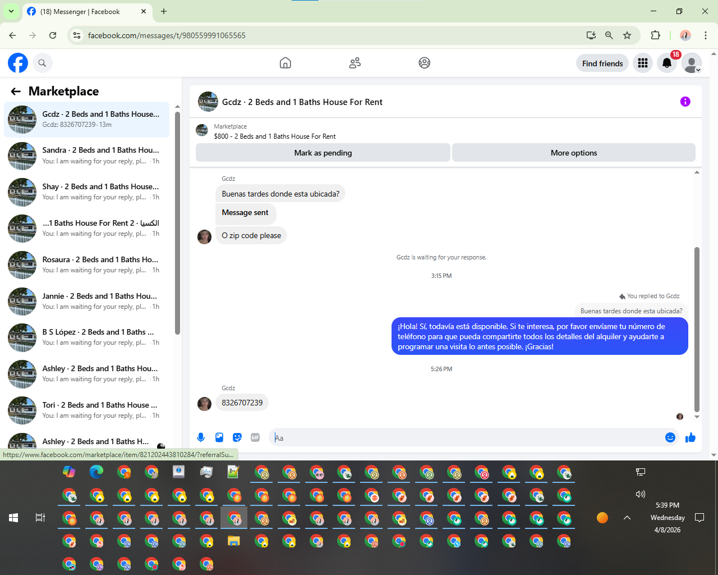The image size is (718, 575).
Task: Go back in browser history
Action: coord(12,35)
